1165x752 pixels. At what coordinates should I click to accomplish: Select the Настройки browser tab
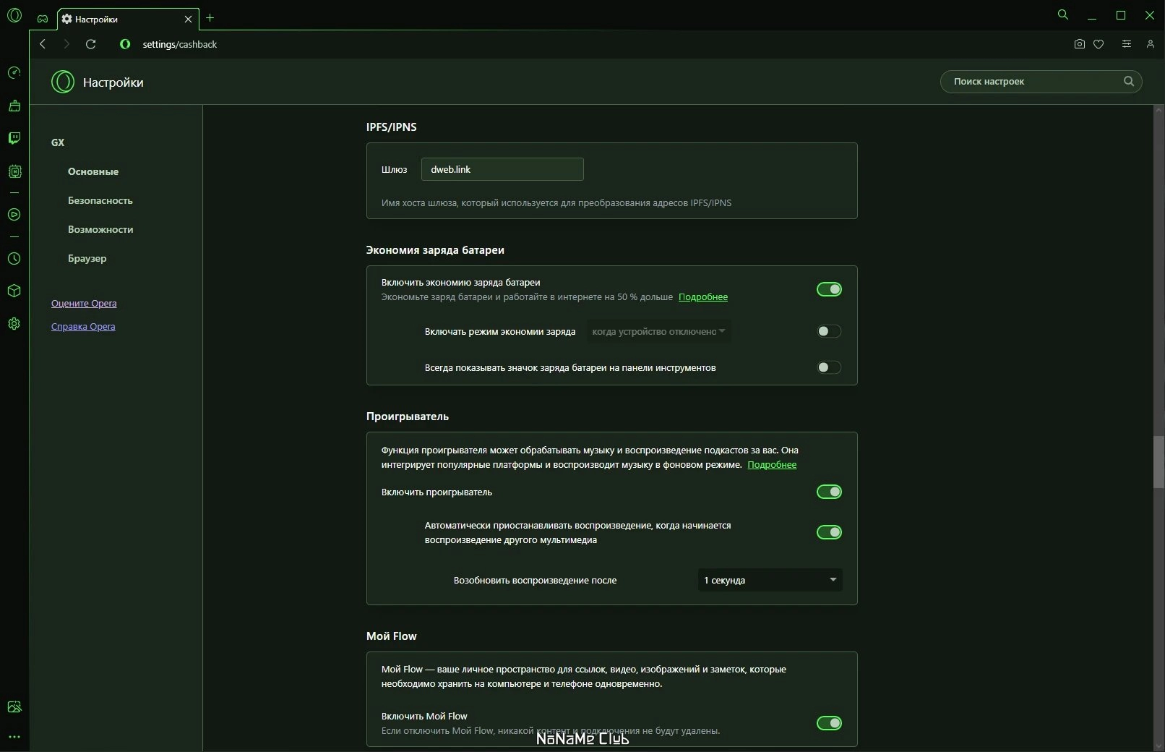(128, 19)
